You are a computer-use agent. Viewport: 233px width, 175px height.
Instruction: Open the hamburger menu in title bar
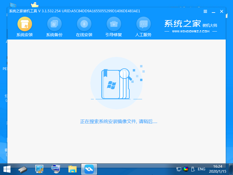point(205,11)
